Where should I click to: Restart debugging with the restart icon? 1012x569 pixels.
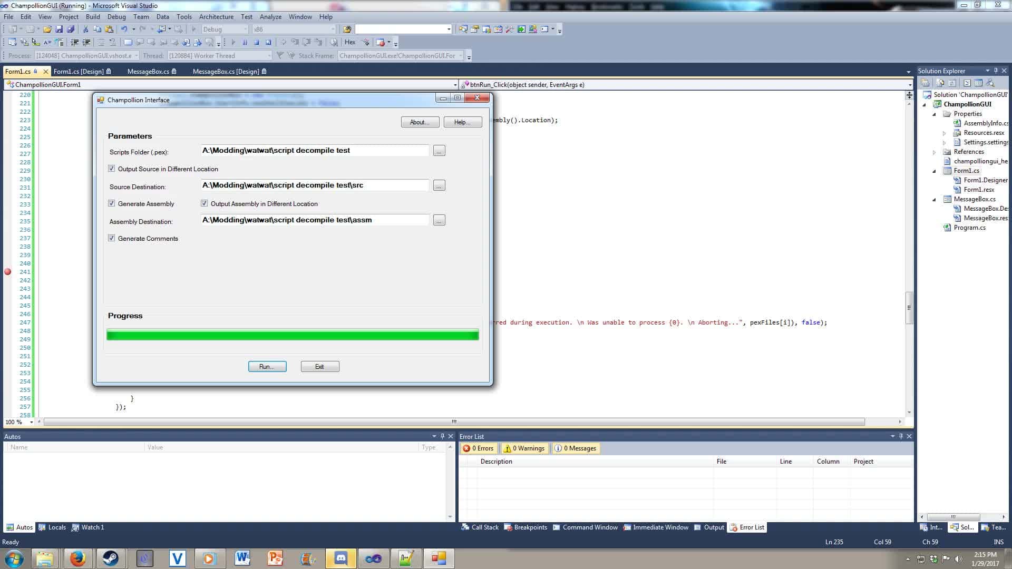pyautogui.click(x=268, y=42)
